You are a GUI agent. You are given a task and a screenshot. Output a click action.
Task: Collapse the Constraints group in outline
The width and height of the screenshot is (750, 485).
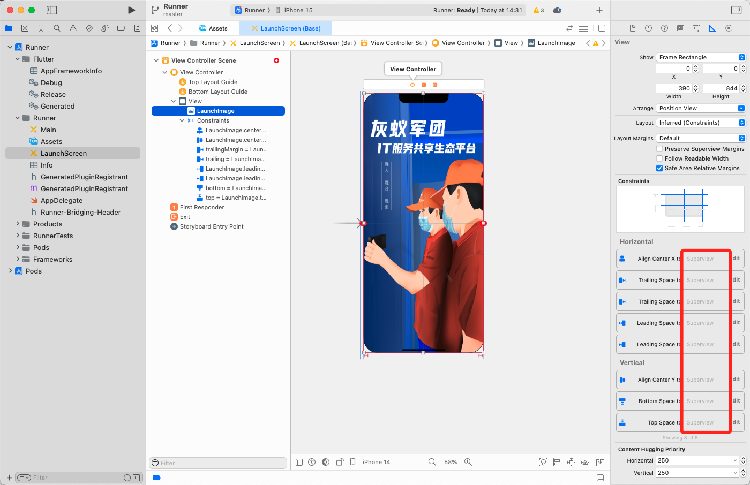coord(182,120)
